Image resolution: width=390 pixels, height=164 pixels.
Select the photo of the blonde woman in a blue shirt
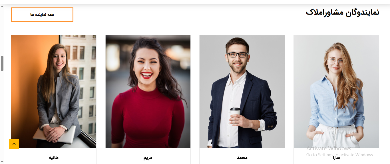[x=336, y=92]
